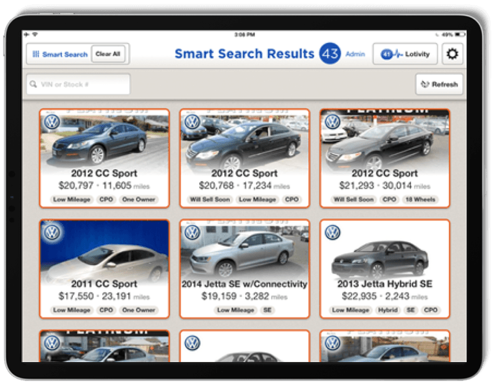Click the Wi-Fi icon in status bar
The height and width of the screenshot is (383, 495).
[x=35, y=34]
